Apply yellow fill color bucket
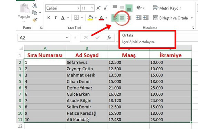The height and width of the screenshot is (129, 198). pos(90,18)
